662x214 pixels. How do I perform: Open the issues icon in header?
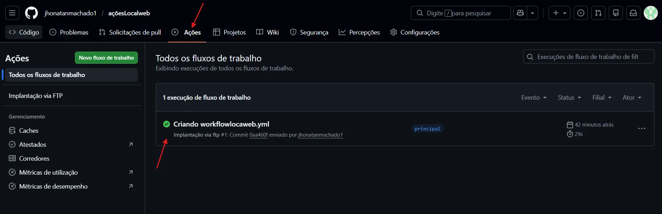coord(580,13)
